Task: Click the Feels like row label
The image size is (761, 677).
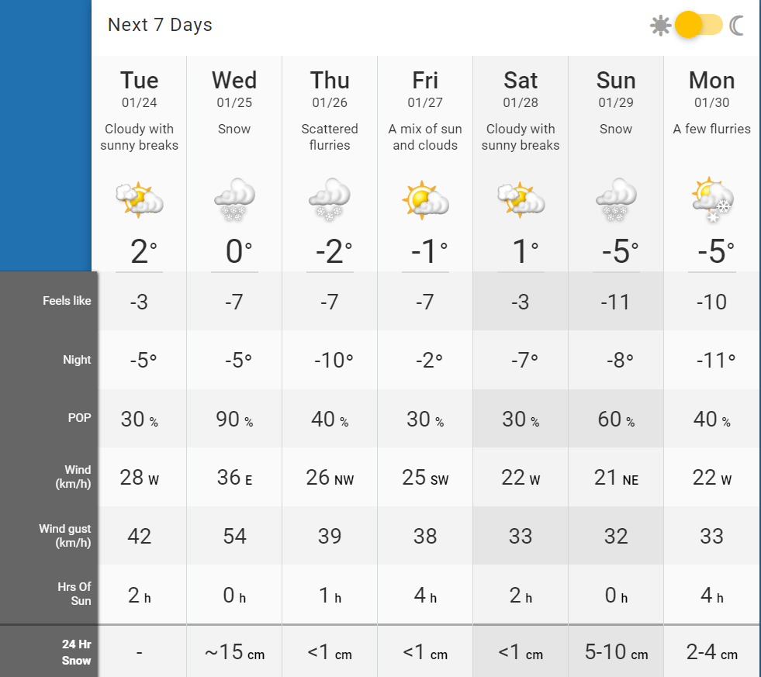Action: pos(67,301)
